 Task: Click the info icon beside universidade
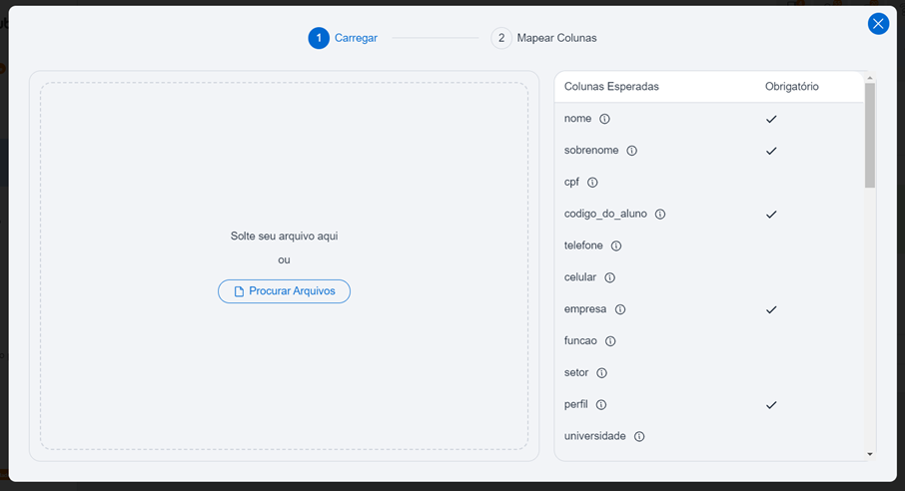[639, 436]
